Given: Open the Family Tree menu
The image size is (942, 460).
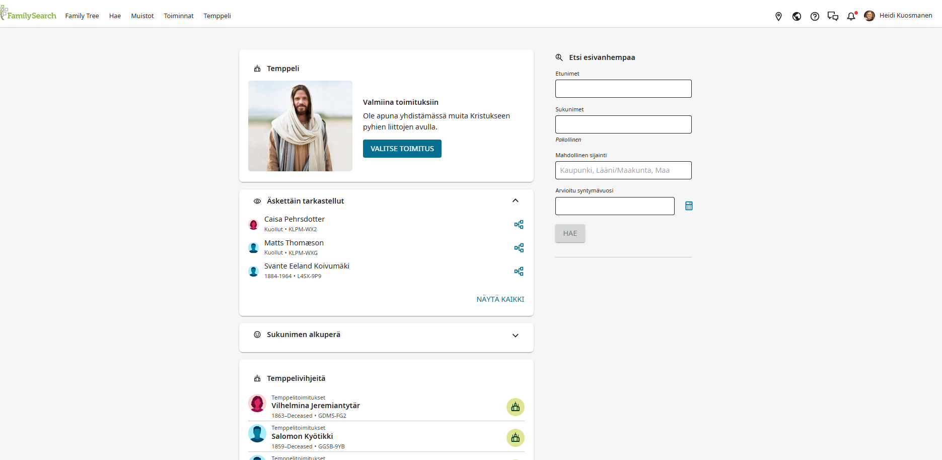Looking at the screenshot, I should 82,16.
